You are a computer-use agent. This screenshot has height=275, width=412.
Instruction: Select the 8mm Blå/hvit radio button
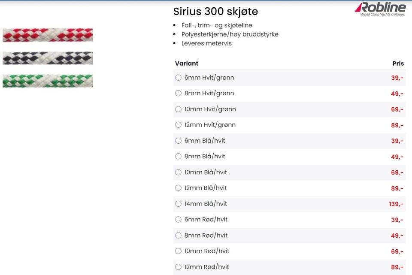[x=179, y=156]
